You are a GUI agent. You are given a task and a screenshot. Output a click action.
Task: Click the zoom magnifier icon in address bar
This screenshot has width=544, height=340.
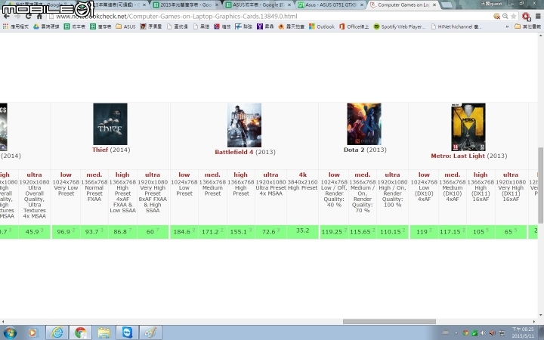coord(505,17)
